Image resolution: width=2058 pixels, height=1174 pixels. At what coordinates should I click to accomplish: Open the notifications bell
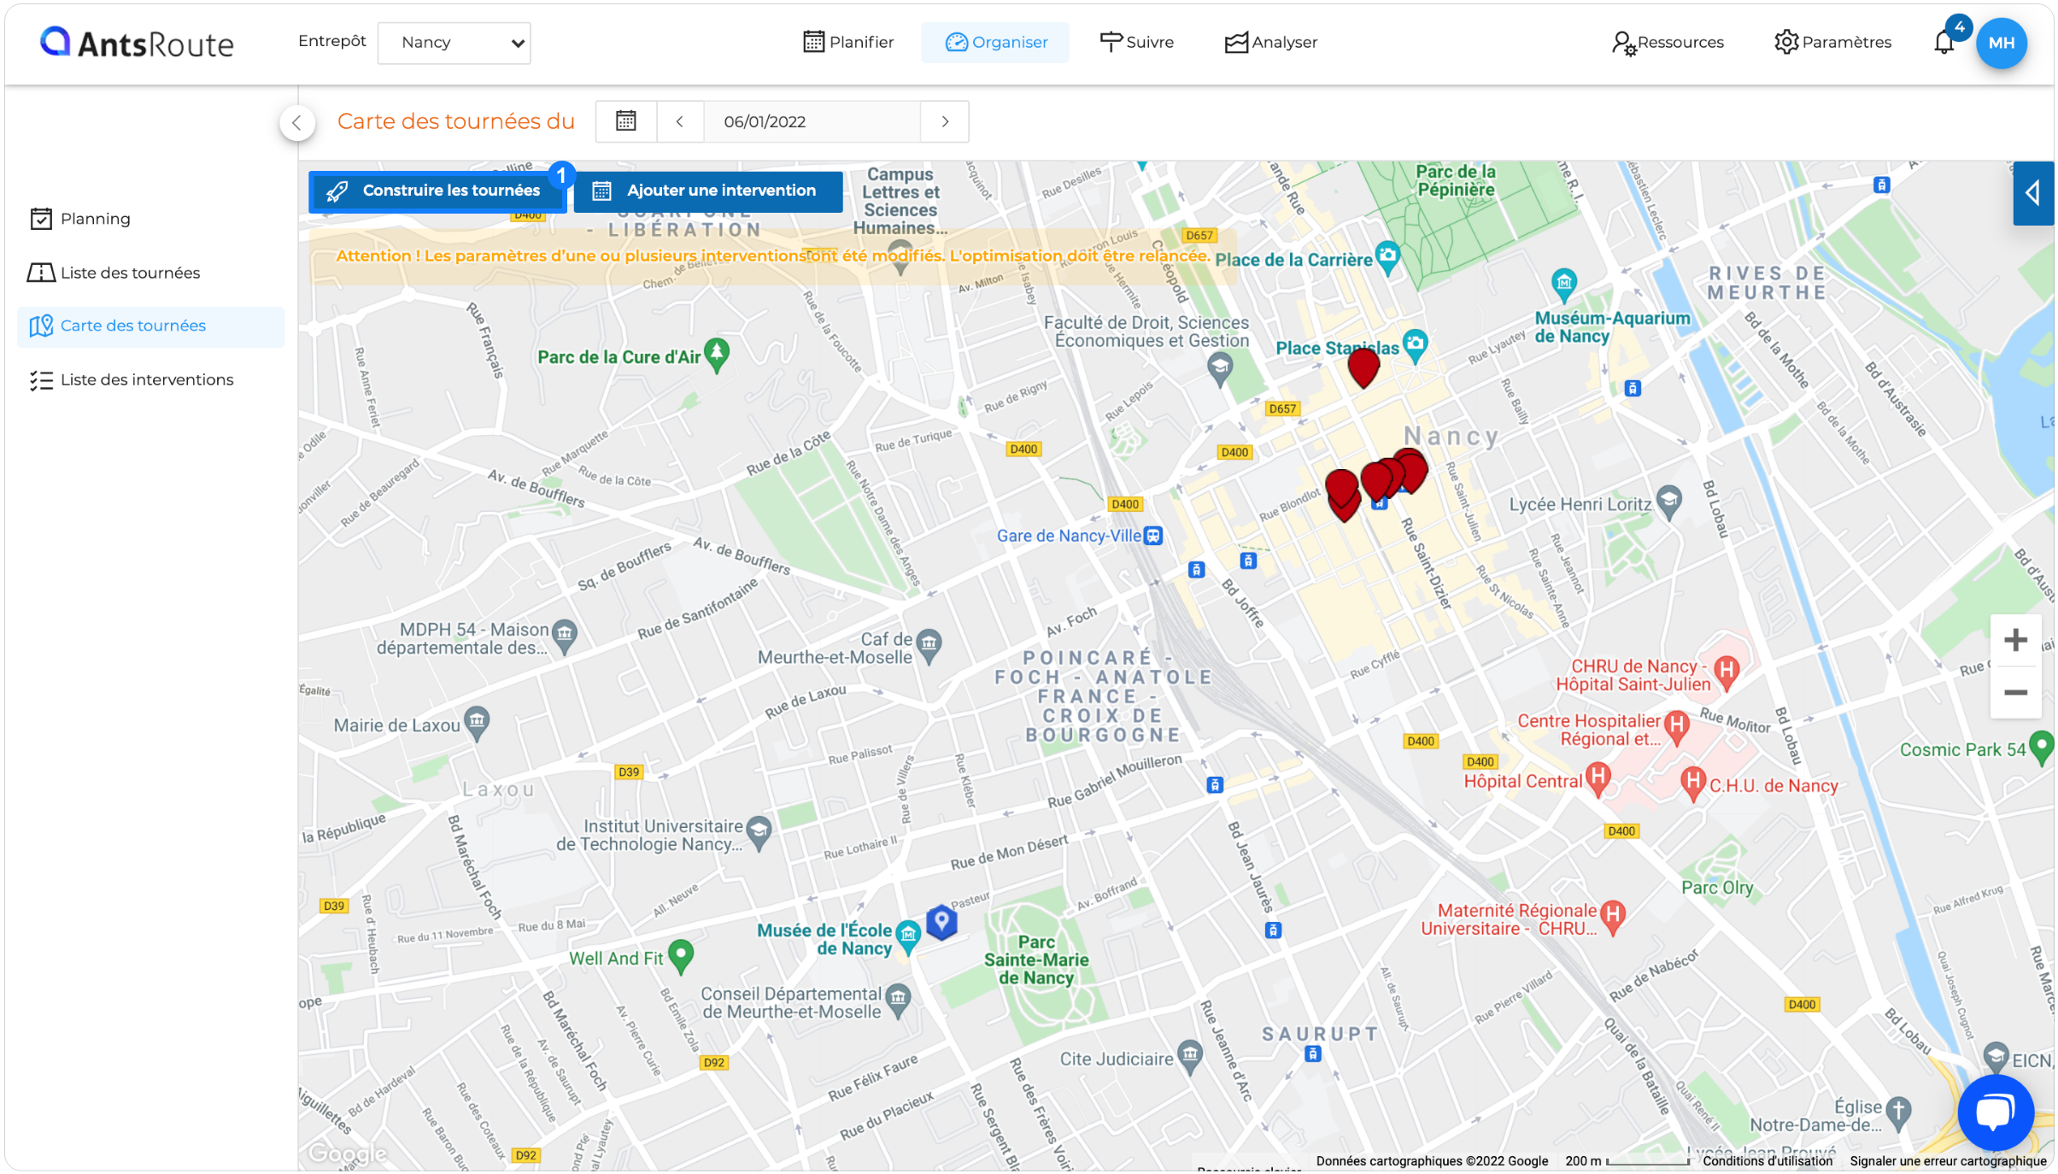point(1944,42)
